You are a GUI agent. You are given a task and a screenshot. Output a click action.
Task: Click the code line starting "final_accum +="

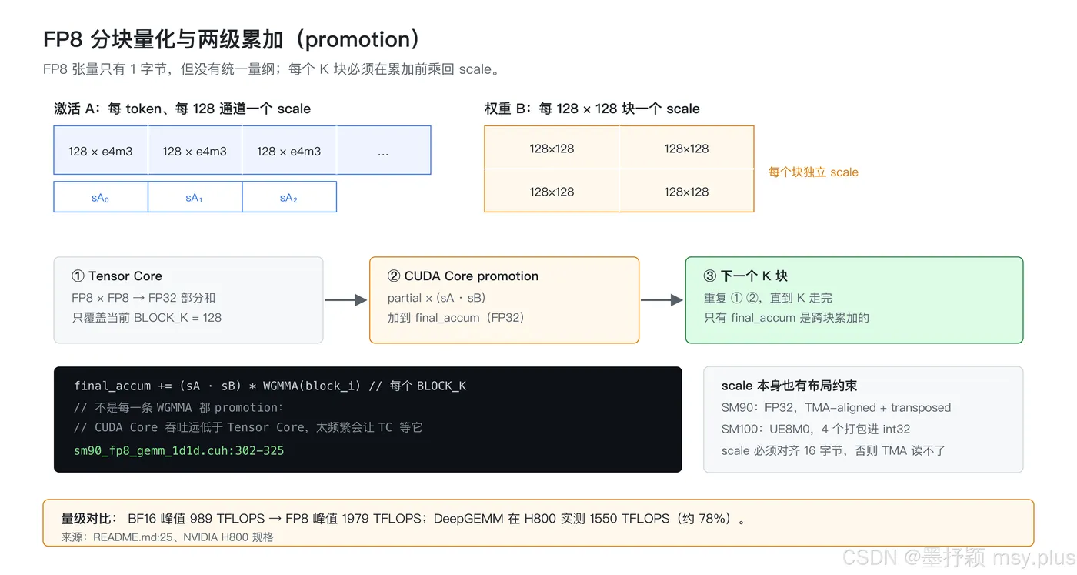270,386
